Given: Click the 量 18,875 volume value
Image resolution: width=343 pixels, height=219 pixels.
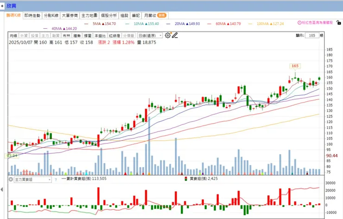Looking at the screenshot, I should (x=146, y=42).
